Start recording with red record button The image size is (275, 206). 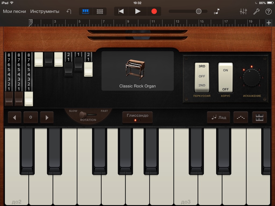click(154, 11)
